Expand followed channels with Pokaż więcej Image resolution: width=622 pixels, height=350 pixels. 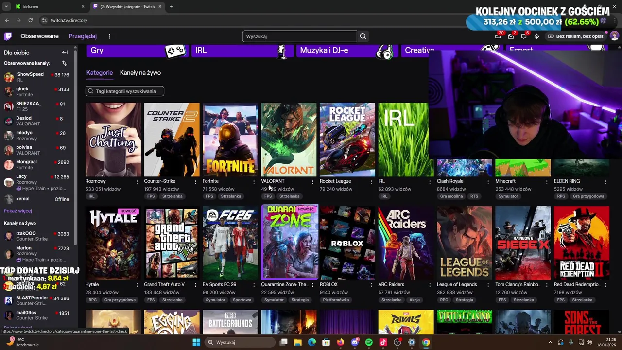[x=18, y=211]
